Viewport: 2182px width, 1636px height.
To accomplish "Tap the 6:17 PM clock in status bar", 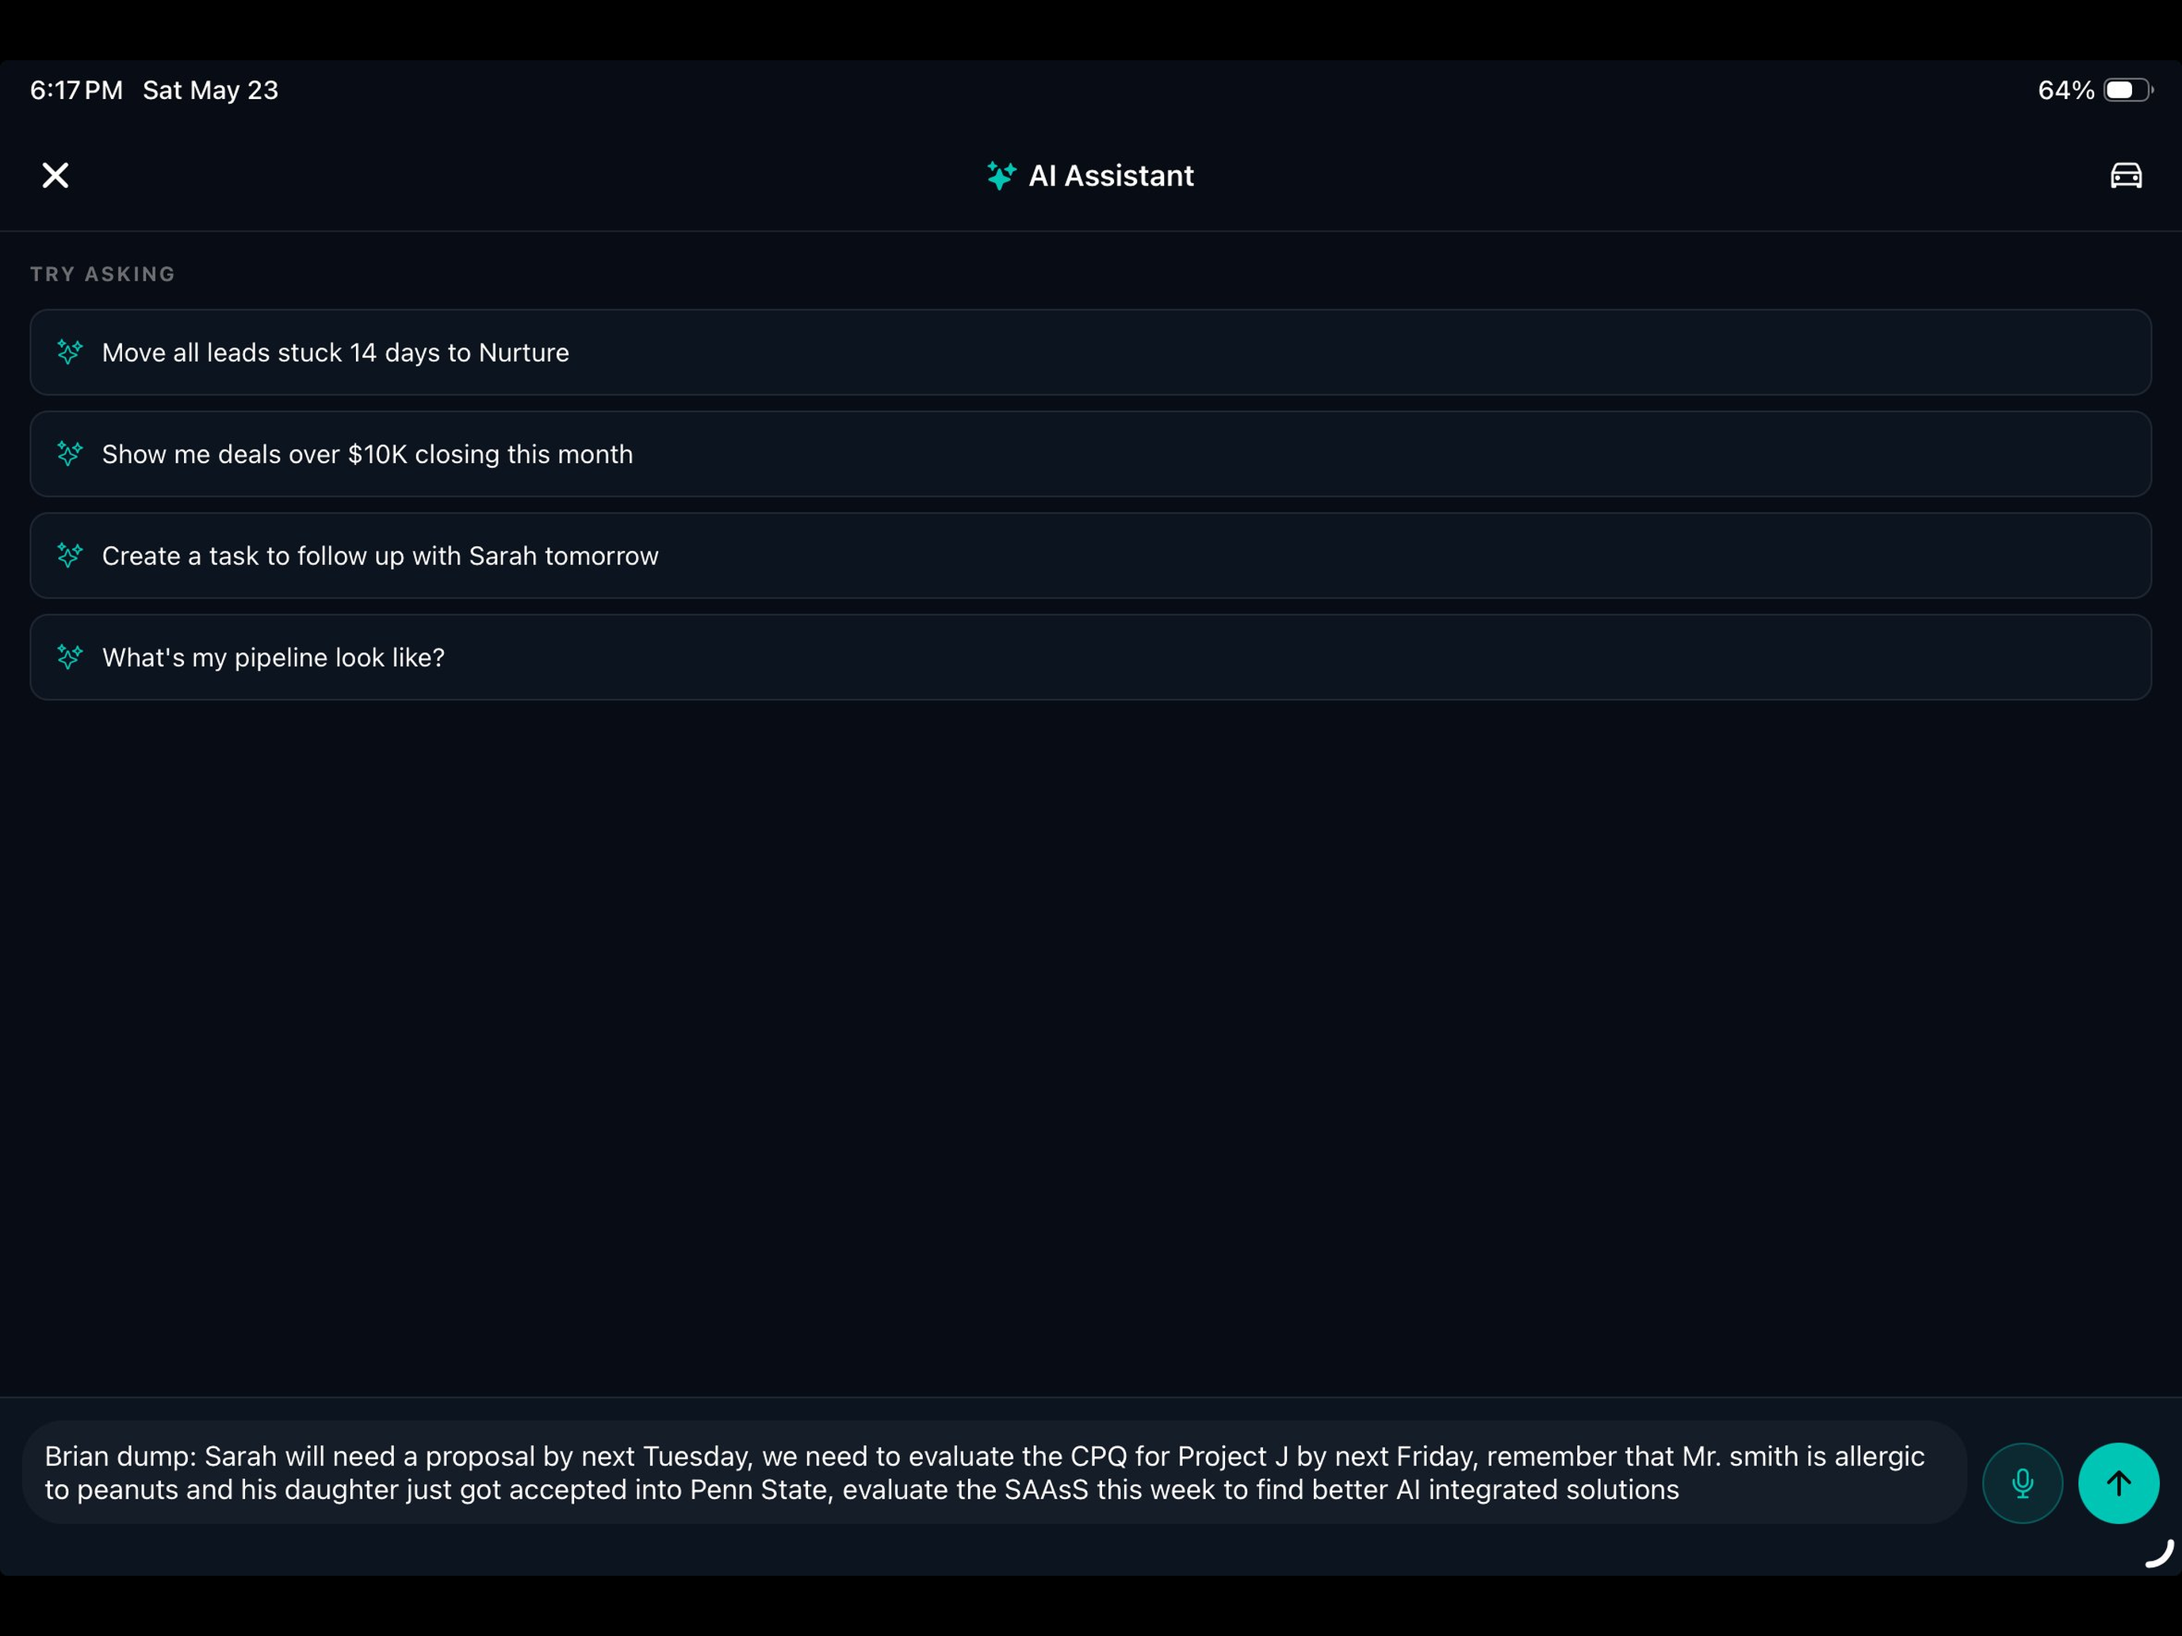I will [76, 90].
